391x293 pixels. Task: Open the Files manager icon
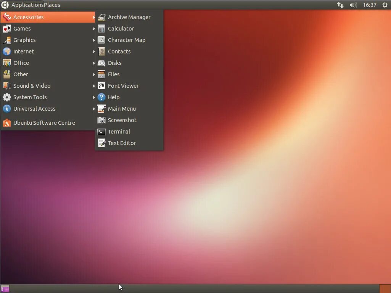tap(101, 74)
